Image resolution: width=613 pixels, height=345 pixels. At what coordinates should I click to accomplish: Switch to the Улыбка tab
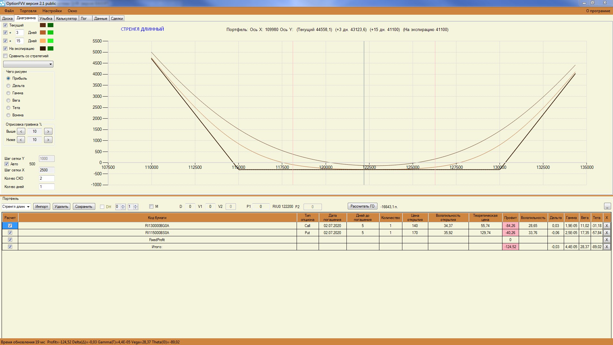[x=46, y=19]
